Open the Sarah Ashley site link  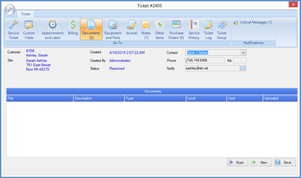[36, 61]
